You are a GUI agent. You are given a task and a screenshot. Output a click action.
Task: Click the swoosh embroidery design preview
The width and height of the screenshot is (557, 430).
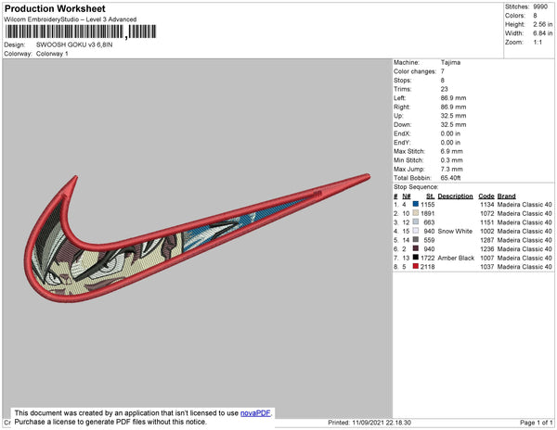point(197,238)
